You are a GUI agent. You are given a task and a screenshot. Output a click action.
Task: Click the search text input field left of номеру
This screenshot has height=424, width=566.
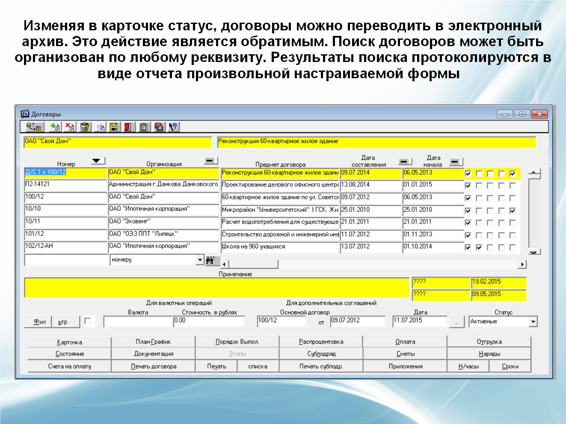[67, 260]
